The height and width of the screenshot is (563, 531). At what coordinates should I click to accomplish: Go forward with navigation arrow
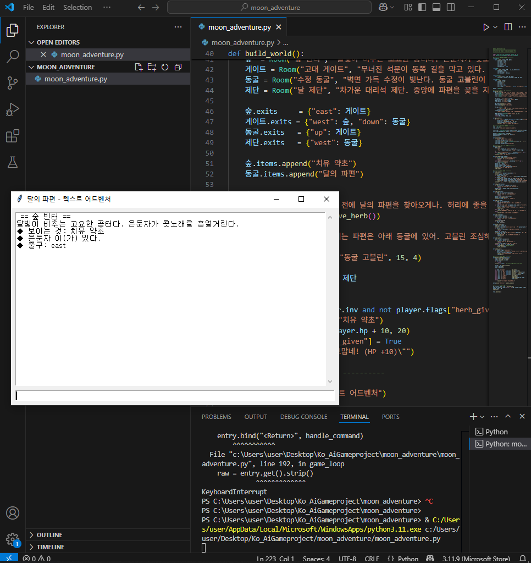pyautogui.click(x=156, y=8)
